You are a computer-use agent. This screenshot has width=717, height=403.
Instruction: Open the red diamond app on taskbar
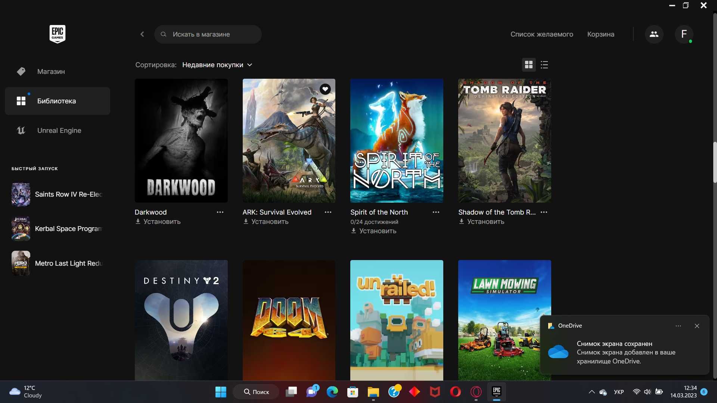click(414, 392)
